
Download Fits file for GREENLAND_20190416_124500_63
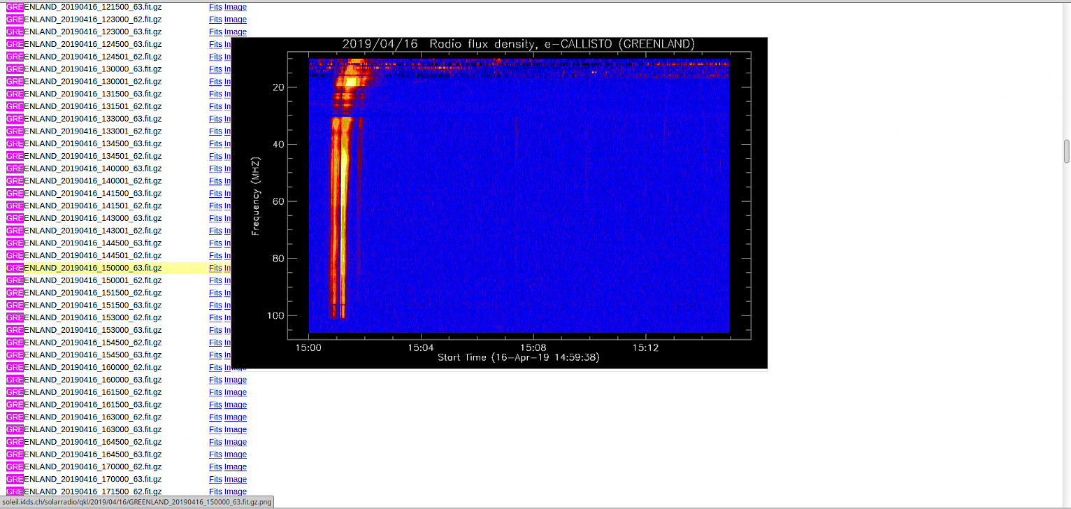[215, 44]
